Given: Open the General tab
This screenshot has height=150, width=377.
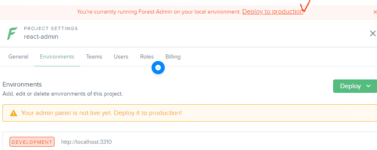Looking at the screenshot, I should [x=18, y=56].
